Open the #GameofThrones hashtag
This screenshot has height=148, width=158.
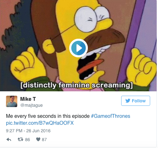[110, 116]
